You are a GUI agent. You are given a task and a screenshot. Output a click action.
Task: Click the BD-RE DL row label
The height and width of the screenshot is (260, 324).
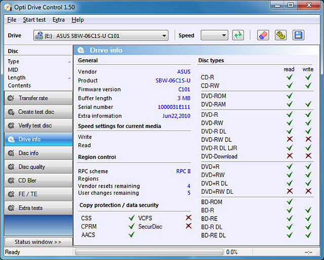click(213, 235)
